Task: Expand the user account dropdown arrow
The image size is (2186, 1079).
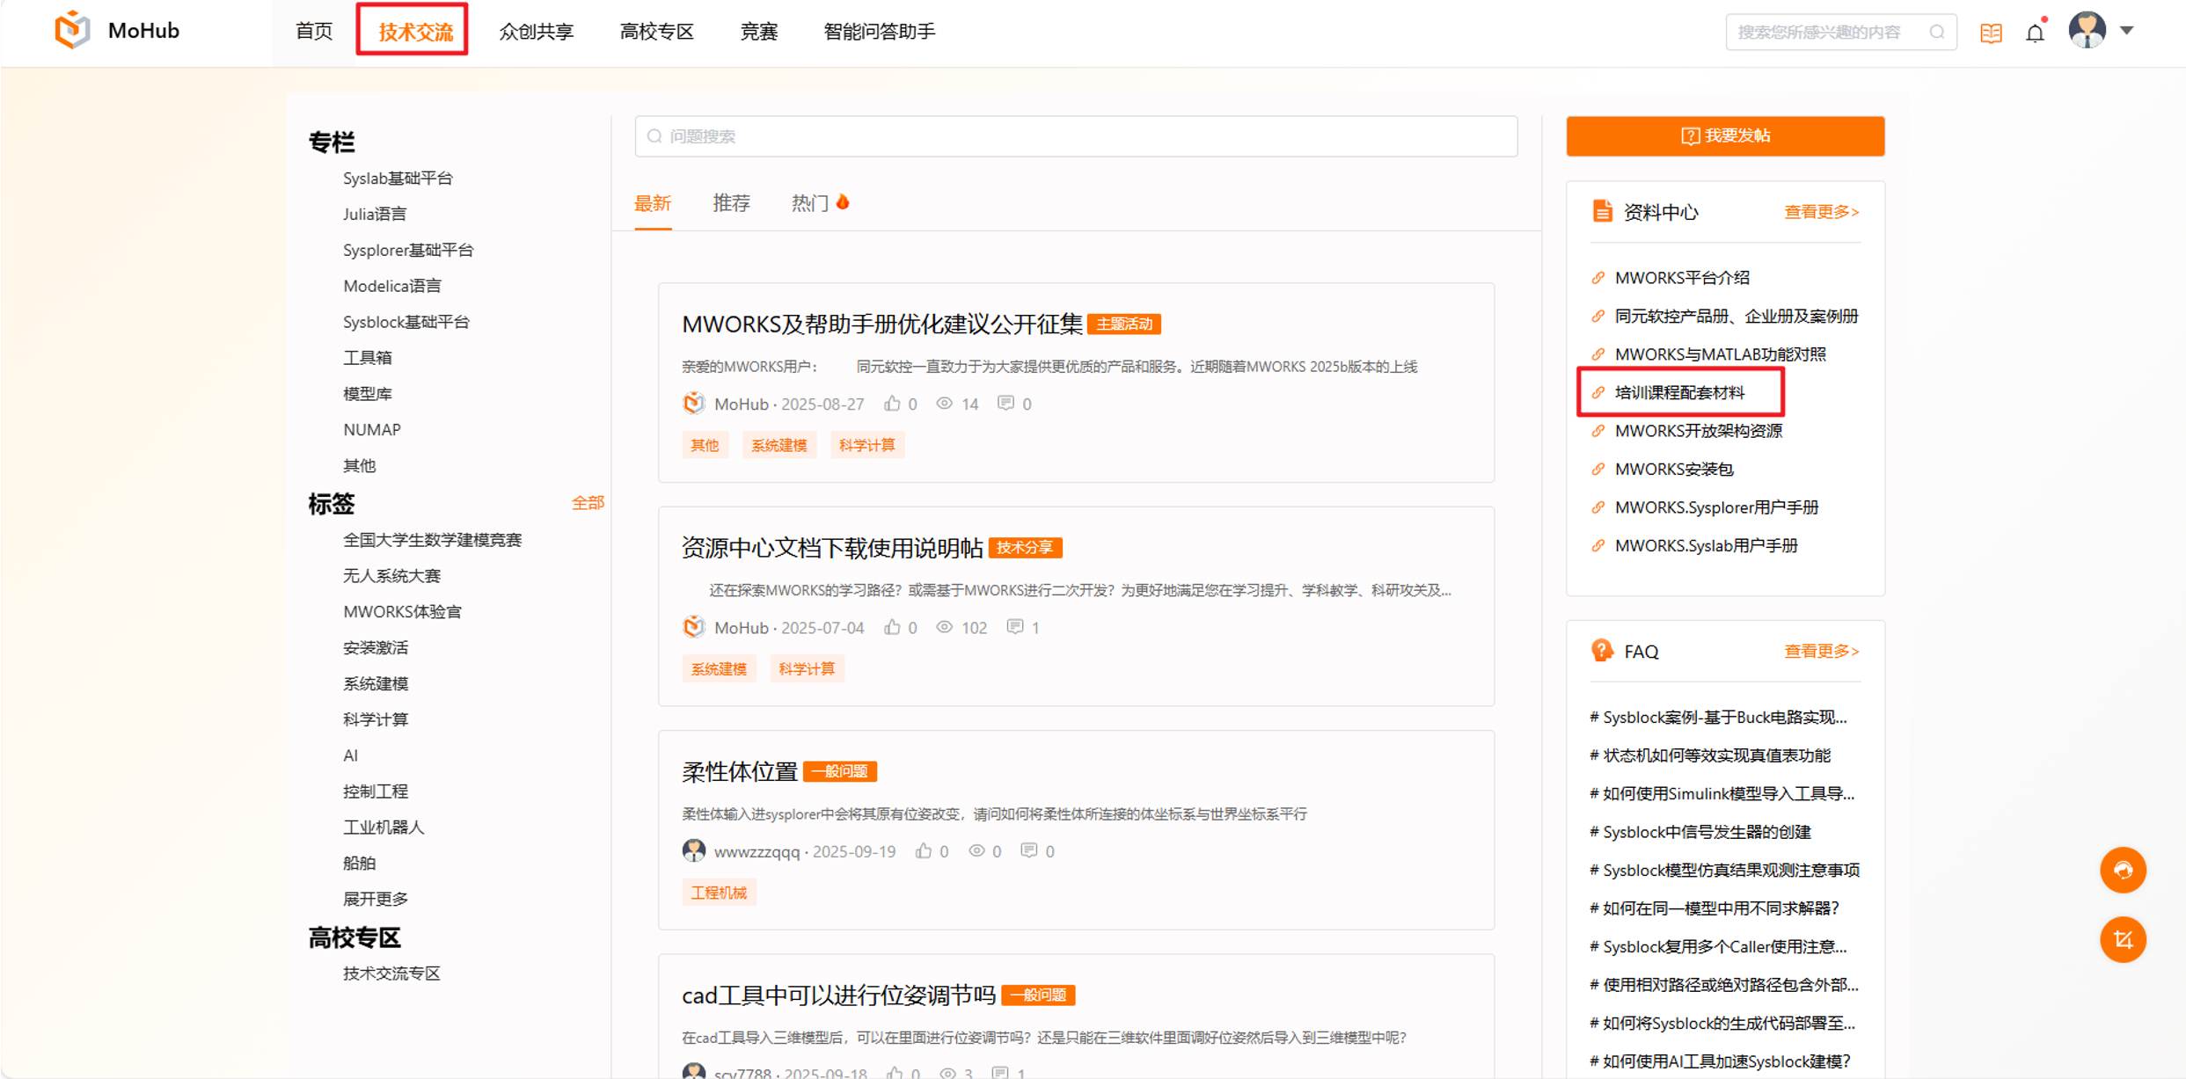Action: coord(2127,31)
